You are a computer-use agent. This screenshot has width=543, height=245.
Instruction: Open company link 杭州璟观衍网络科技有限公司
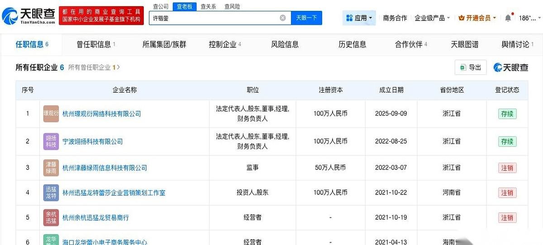(101, 114)
